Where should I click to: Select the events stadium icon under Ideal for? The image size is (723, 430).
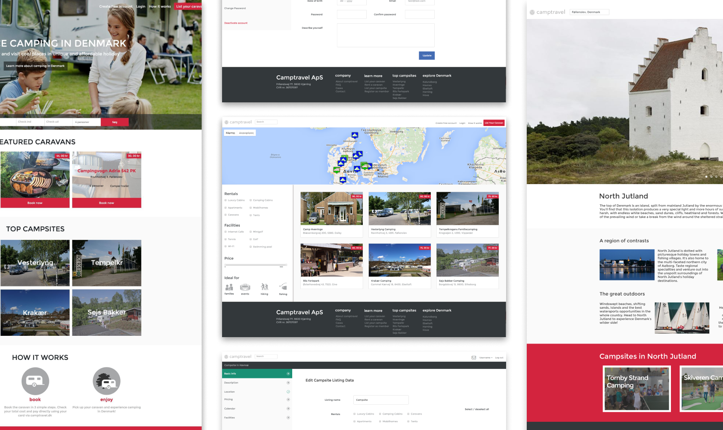pos(245,288)
